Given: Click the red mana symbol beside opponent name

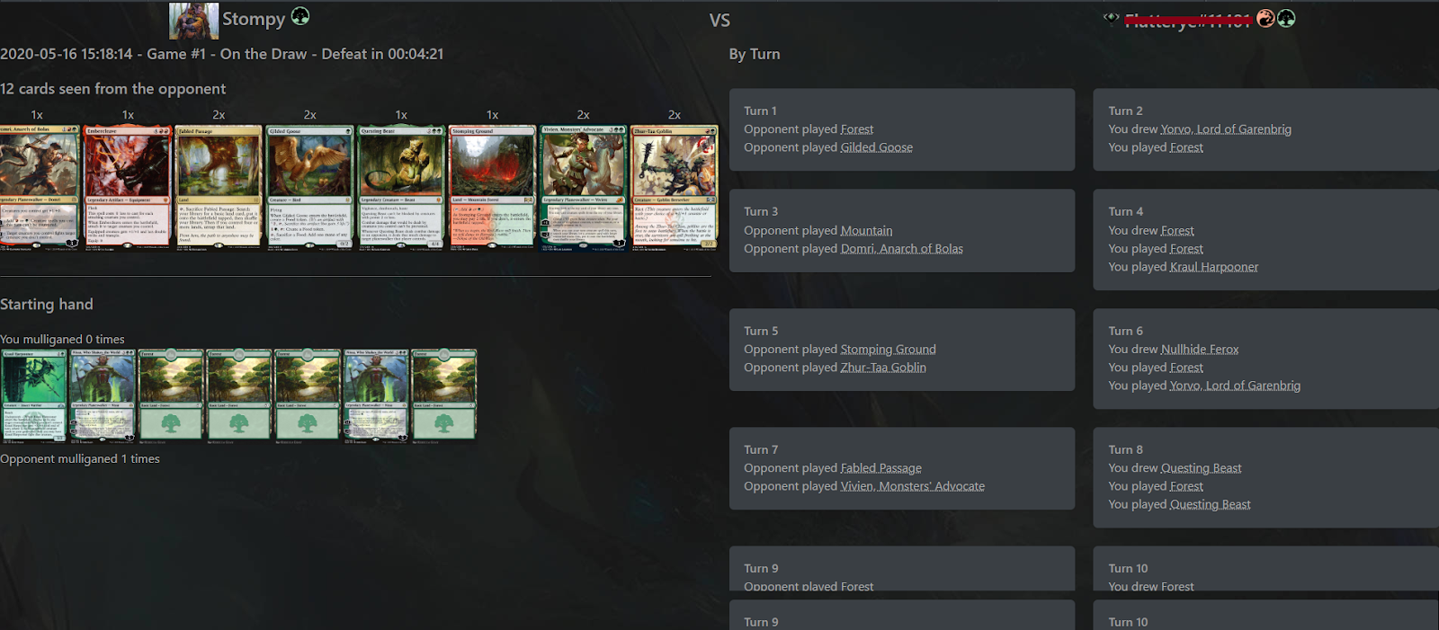Looking at the screenshot, I should pyautogui.click(x=1265, y=18).
